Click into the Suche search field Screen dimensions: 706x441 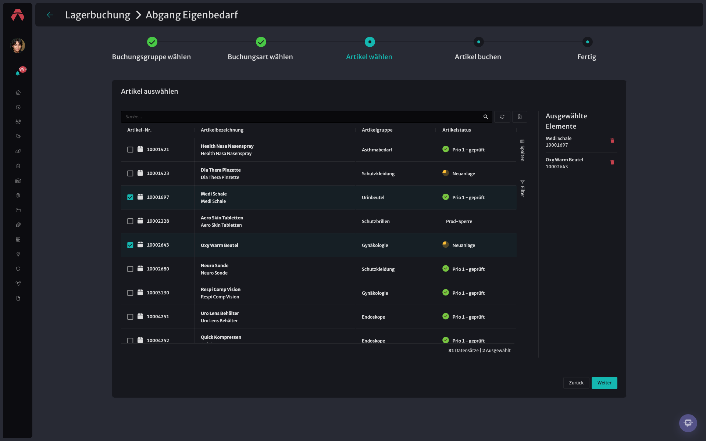302,117
